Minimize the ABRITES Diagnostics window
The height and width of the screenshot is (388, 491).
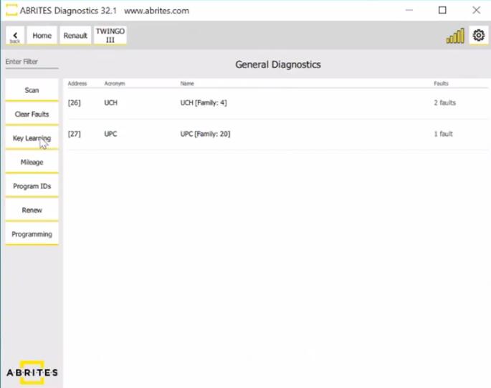(x=409, y=10)
